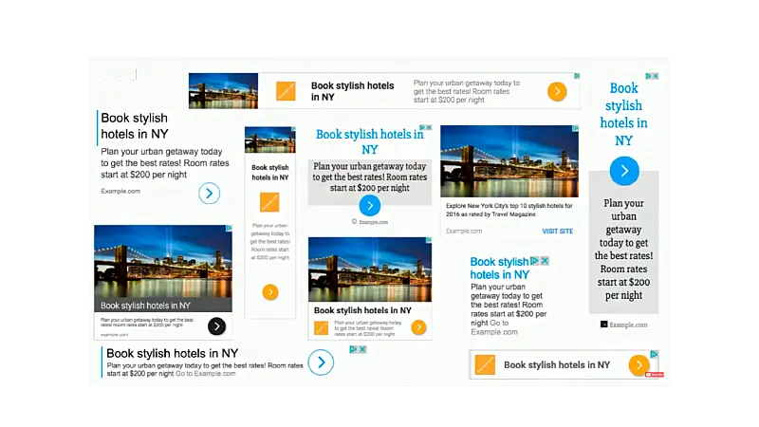This screenshot has height=427, width=759.
Task: Open AdChoices icon on the center-bottom image ad photo
Action: pyautogui.click(x=429, y=240)
